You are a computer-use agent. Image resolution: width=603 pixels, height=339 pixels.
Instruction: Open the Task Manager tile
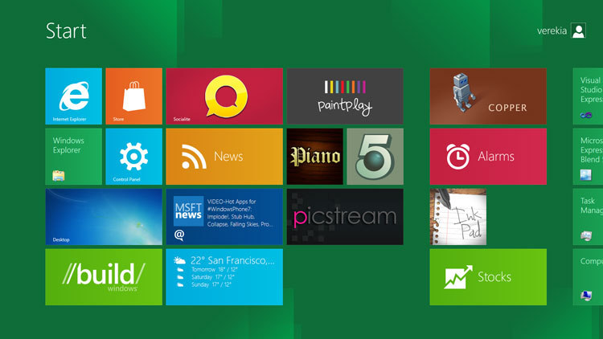[588, 217]
